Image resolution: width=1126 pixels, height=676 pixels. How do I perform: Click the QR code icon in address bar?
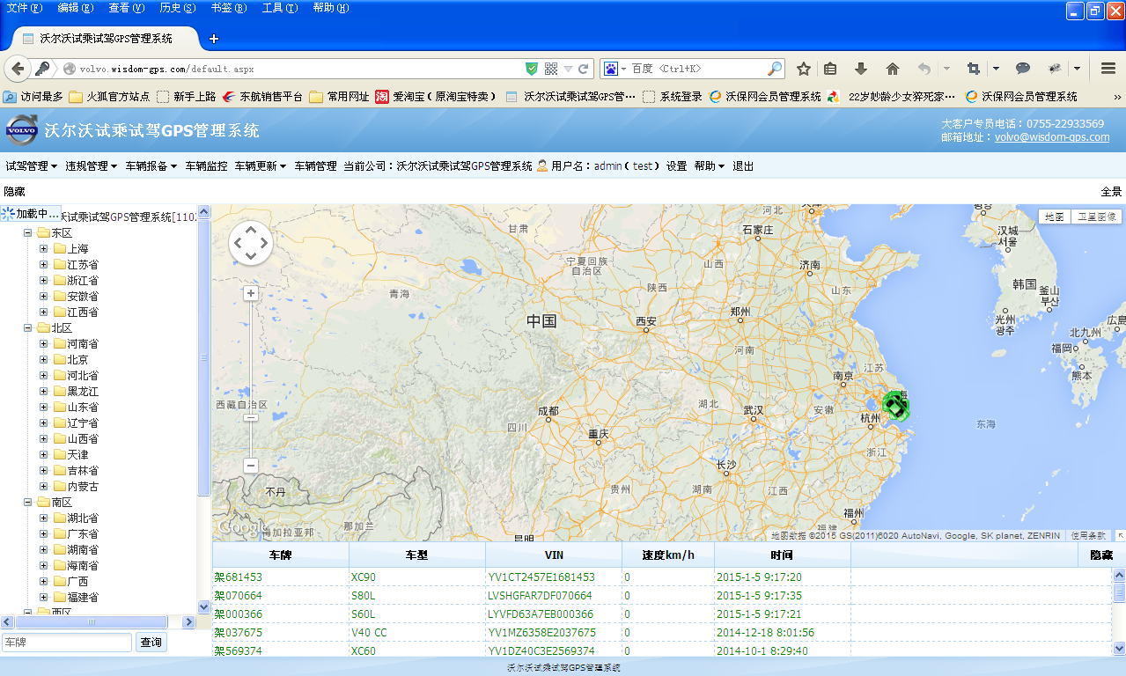(551, 69)
